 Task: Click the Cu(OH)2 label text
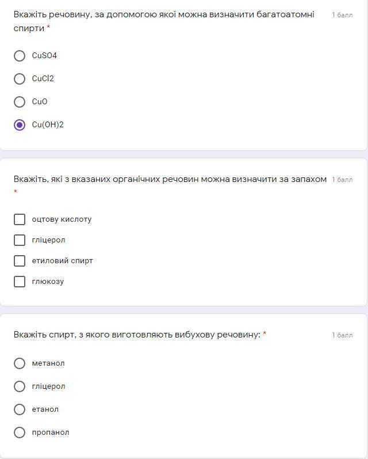click(48, 125)
